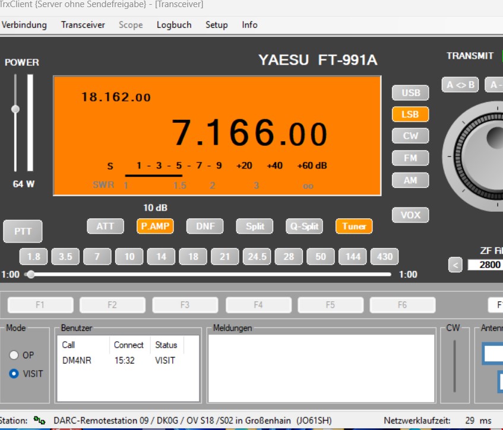Select FM modulation mode
The width and height of the screenshot is (503, 430).
tap(410, 158)
